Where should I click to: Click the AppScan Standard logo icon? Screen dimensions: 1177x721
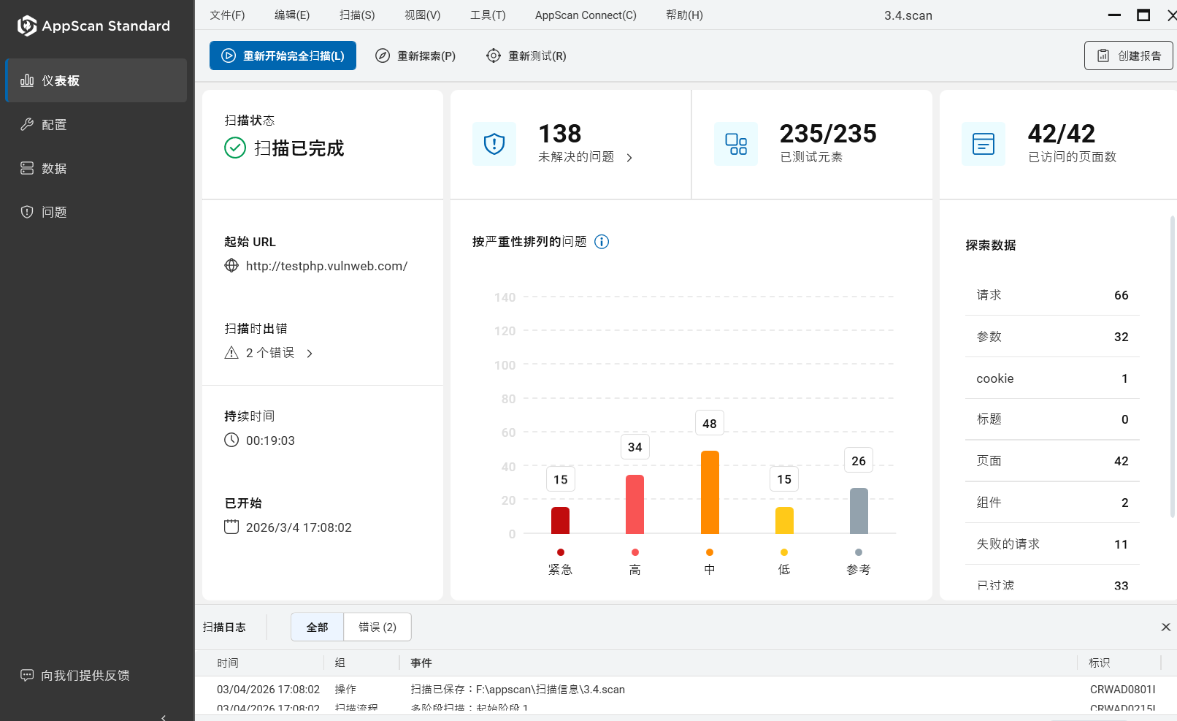(x=26, y=26)
